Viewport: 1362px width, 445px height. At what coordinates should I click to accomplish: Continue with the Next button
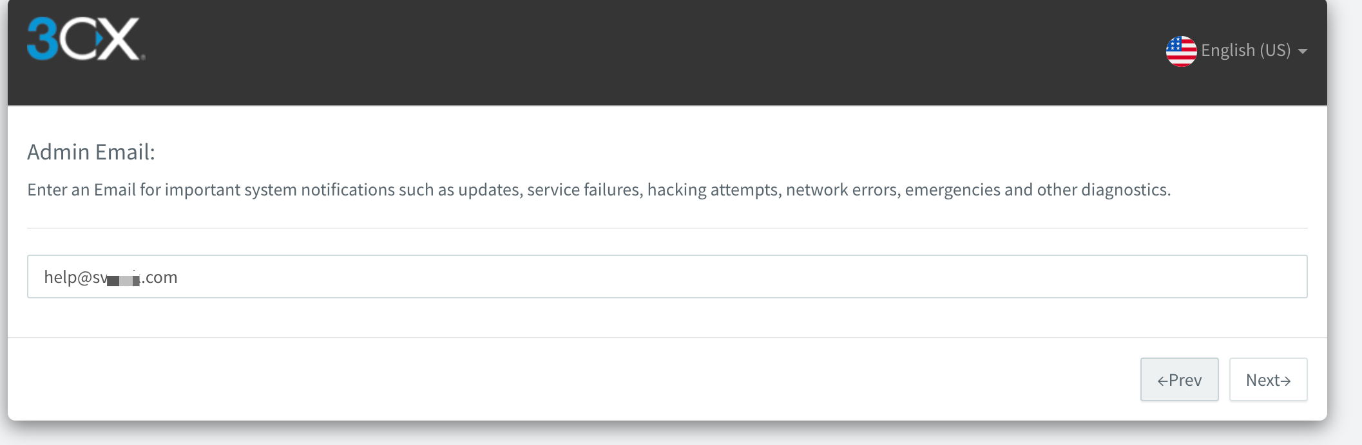pos(1268,379)
